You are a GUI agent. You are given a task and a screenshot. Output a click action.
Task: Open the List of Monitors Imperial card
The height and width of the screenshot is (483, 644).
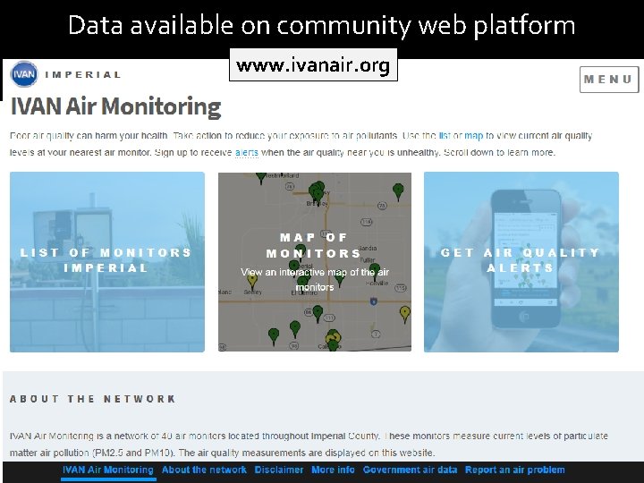107,261
